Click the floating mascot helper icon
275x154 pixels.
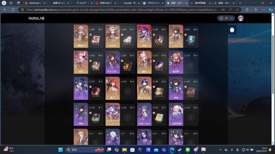232,30
